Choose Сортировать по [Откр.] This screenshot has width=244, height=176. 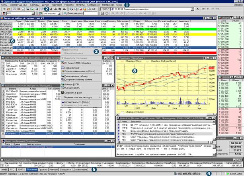pos(81,102)
